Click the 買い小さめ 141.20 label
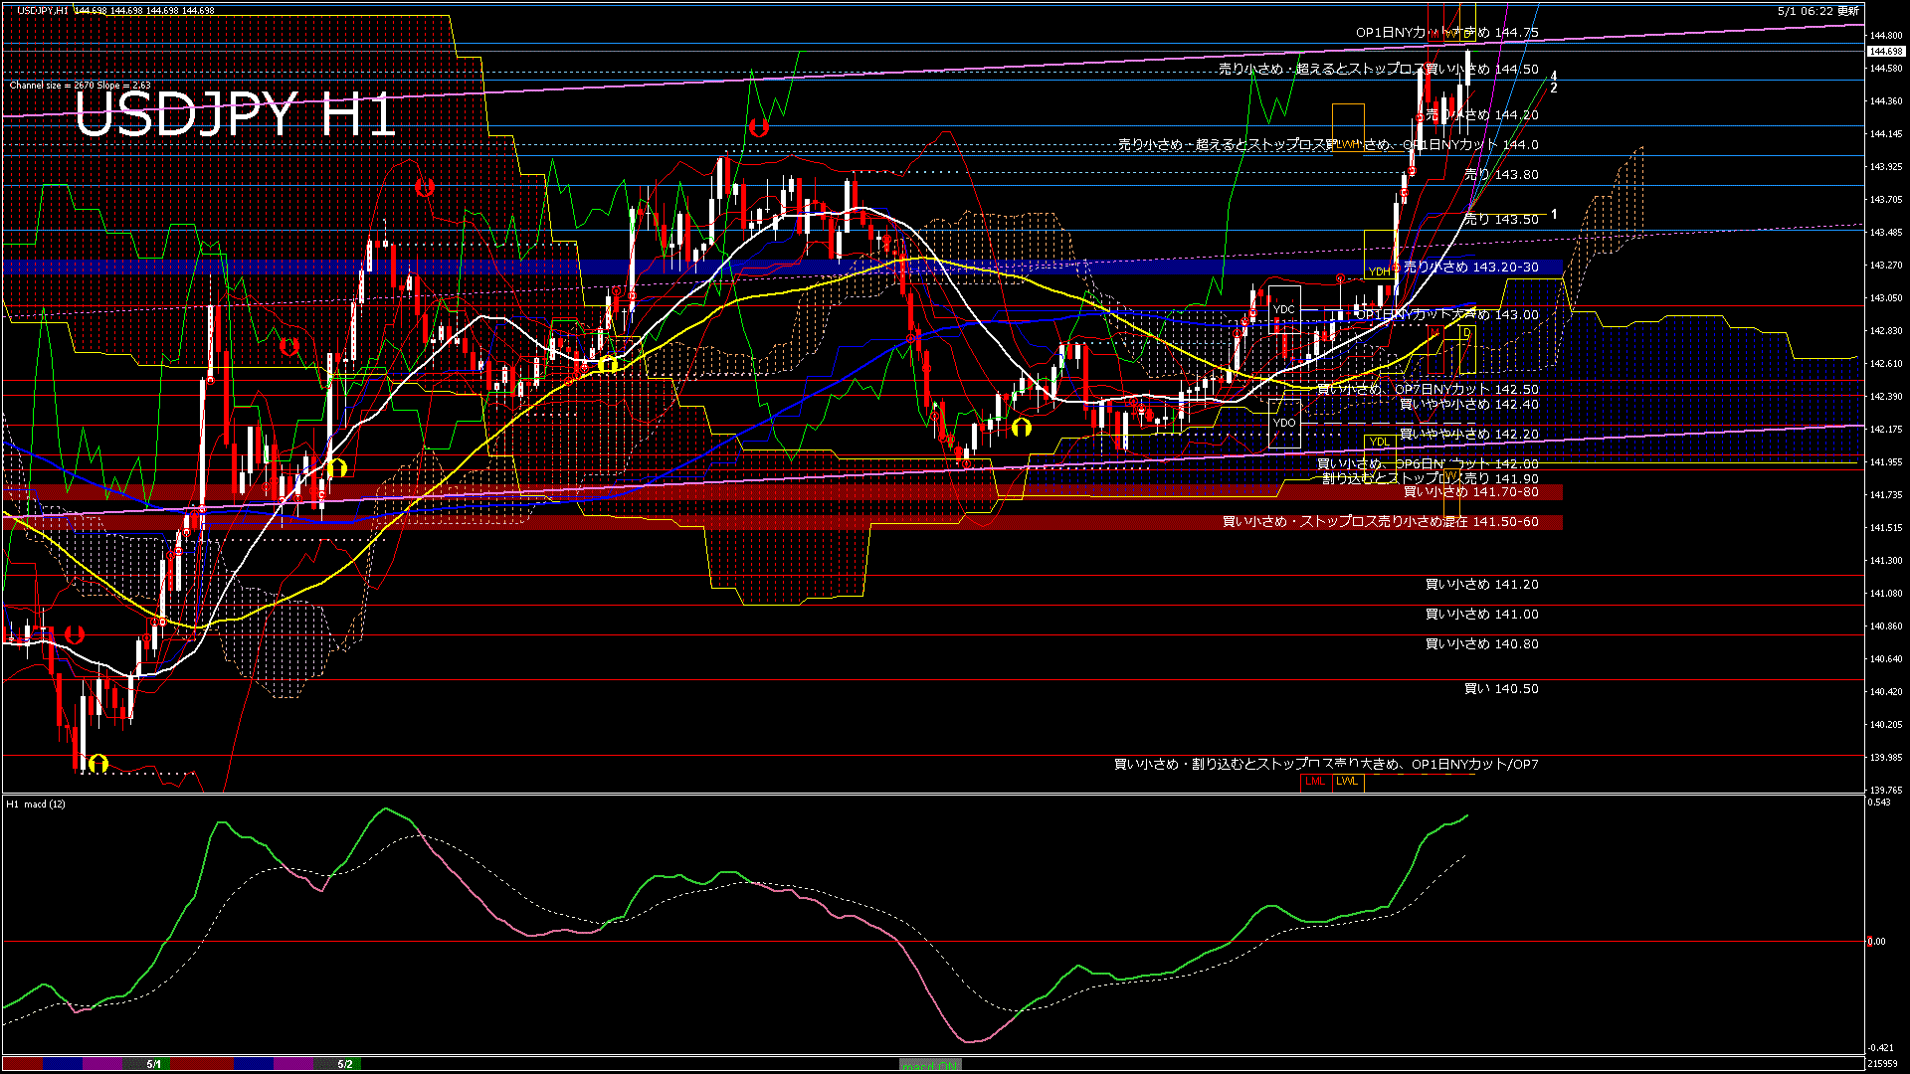Viewport: 1910px width, 1074px height. [x=1481, y=585]
